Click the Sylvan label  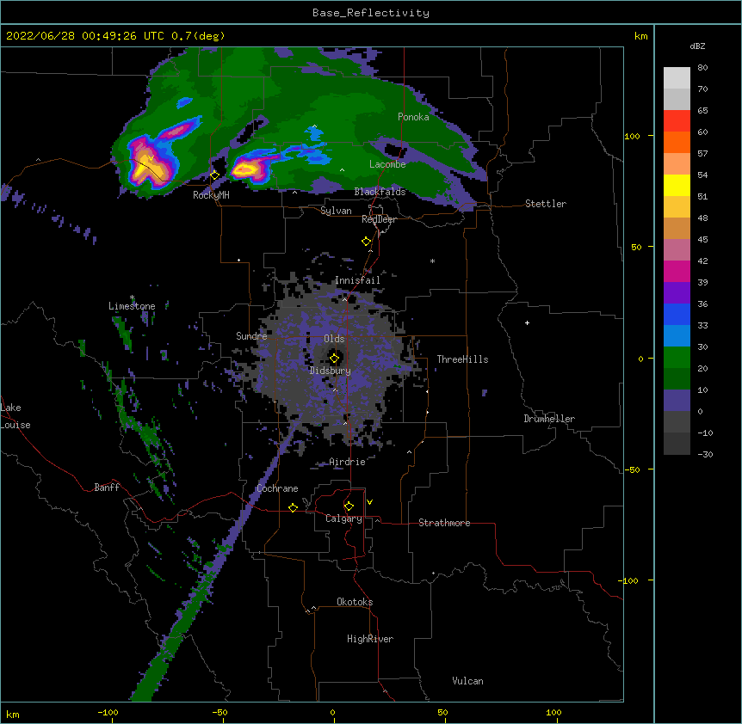pyautogui.click(x=336, y=211)
